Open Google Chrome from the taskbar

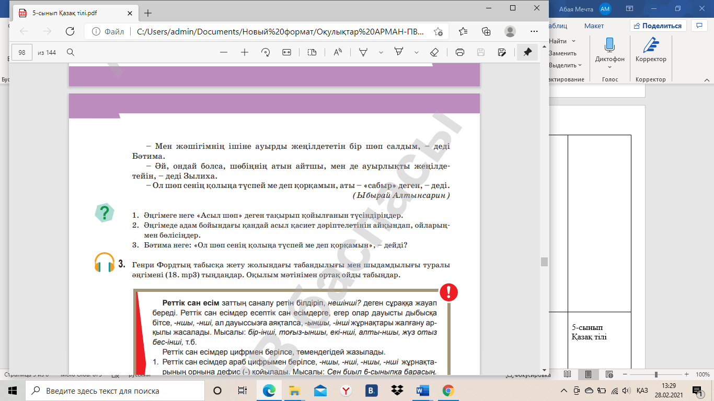(448, 391)
